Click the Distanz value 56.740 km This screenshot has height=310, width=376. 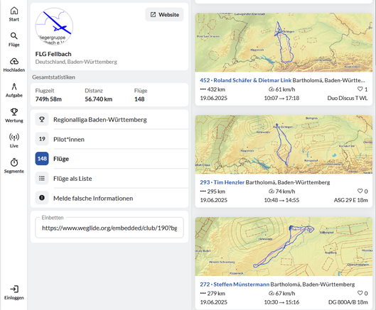[x=99, y=99]
